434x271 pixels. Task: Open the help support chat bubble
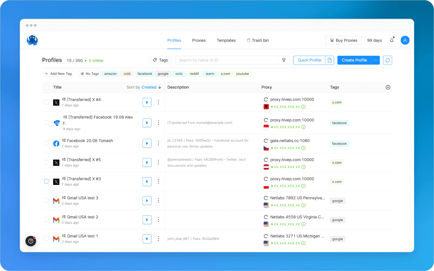pyautogui.click(x=31, y=241)
